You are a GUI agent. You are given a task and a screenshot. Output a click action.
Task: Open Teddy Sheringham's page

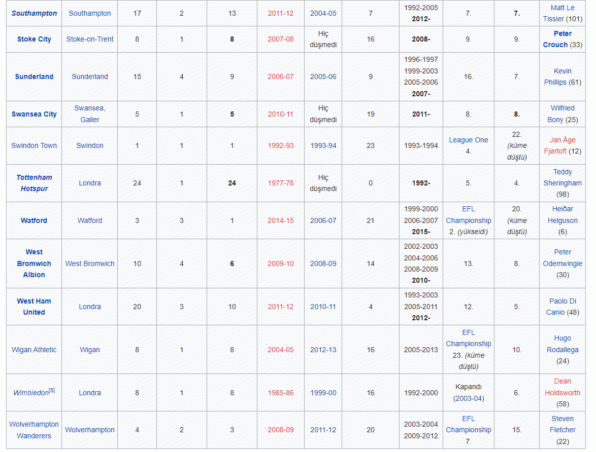pos(562,177)
